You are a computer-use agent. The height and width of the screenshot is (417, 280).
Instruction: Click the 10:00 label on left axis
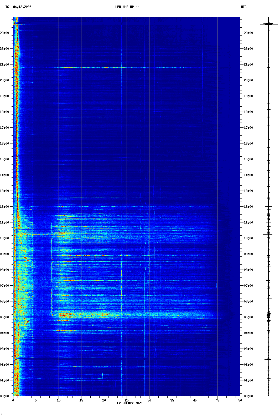point(4,238)
